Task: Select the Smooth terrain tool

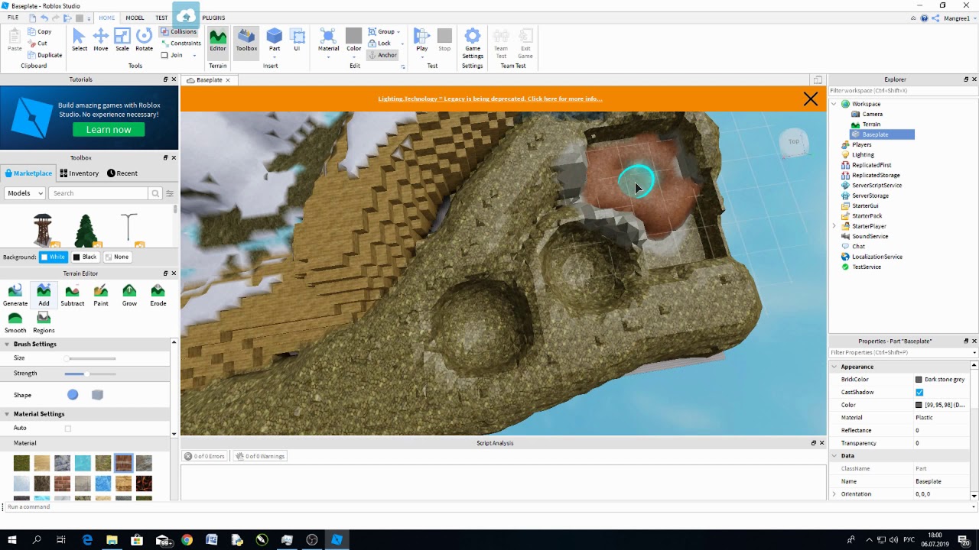Action: [x=15, y=322]
